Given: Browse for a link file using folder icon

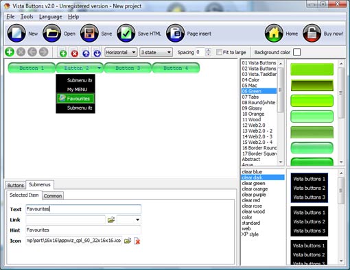Looking at the screenshot, I should [111, 220].
